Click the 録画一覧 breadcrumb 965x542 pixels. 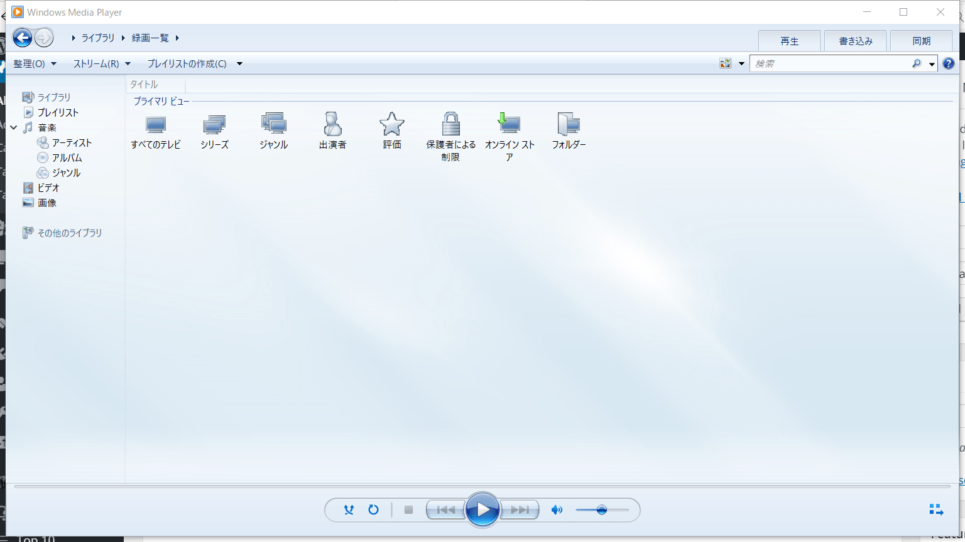tap(150, 38)
